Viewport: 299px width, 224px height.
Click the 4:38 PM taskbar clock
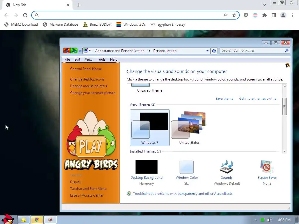tap(284, 220)
